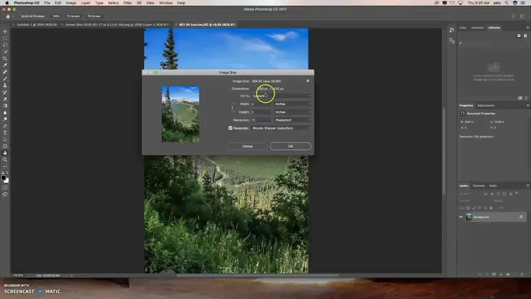Select the Clone Stamp tool
Viewport: 531px width, 299px height.
click(5, 85)
